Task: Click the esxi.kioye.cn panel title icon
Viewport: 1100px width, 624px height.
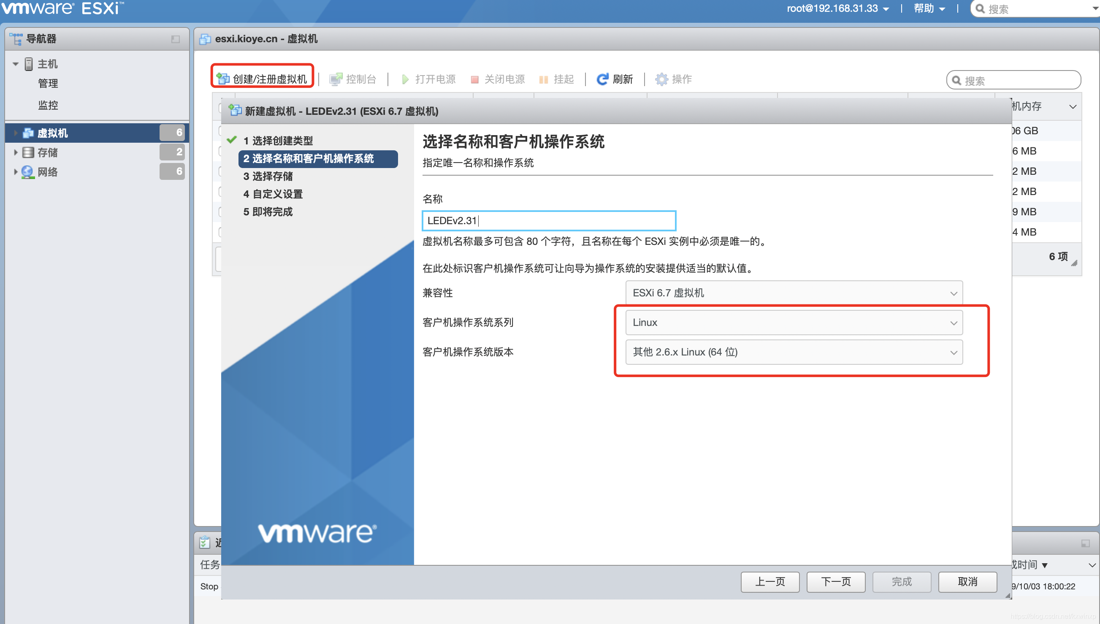Action: coord(205,39)
